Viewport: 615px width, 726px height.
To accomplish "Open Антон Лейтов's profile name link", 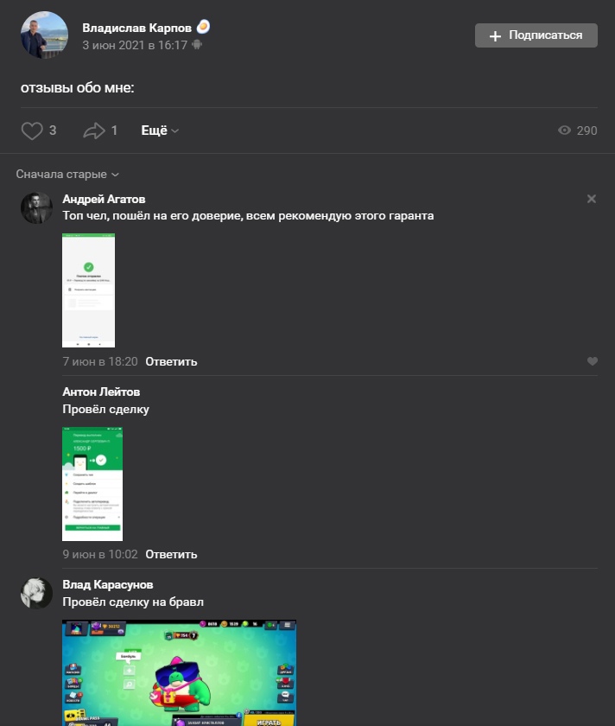I will (x=101, y=392).
